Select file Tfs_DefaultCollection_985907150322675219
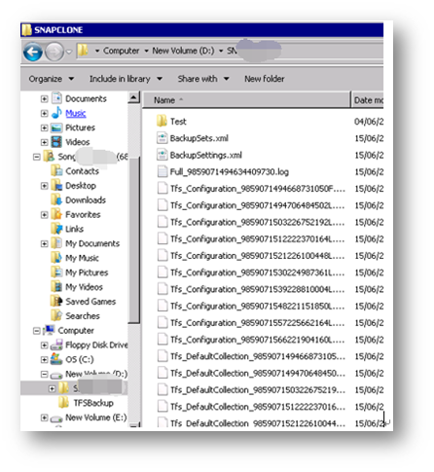The height and width of the screenshot is (472, 434). click(258, 390)
